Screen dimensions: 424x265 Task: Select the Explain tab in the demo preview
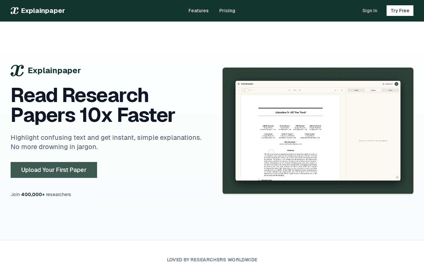click(373, 90)
